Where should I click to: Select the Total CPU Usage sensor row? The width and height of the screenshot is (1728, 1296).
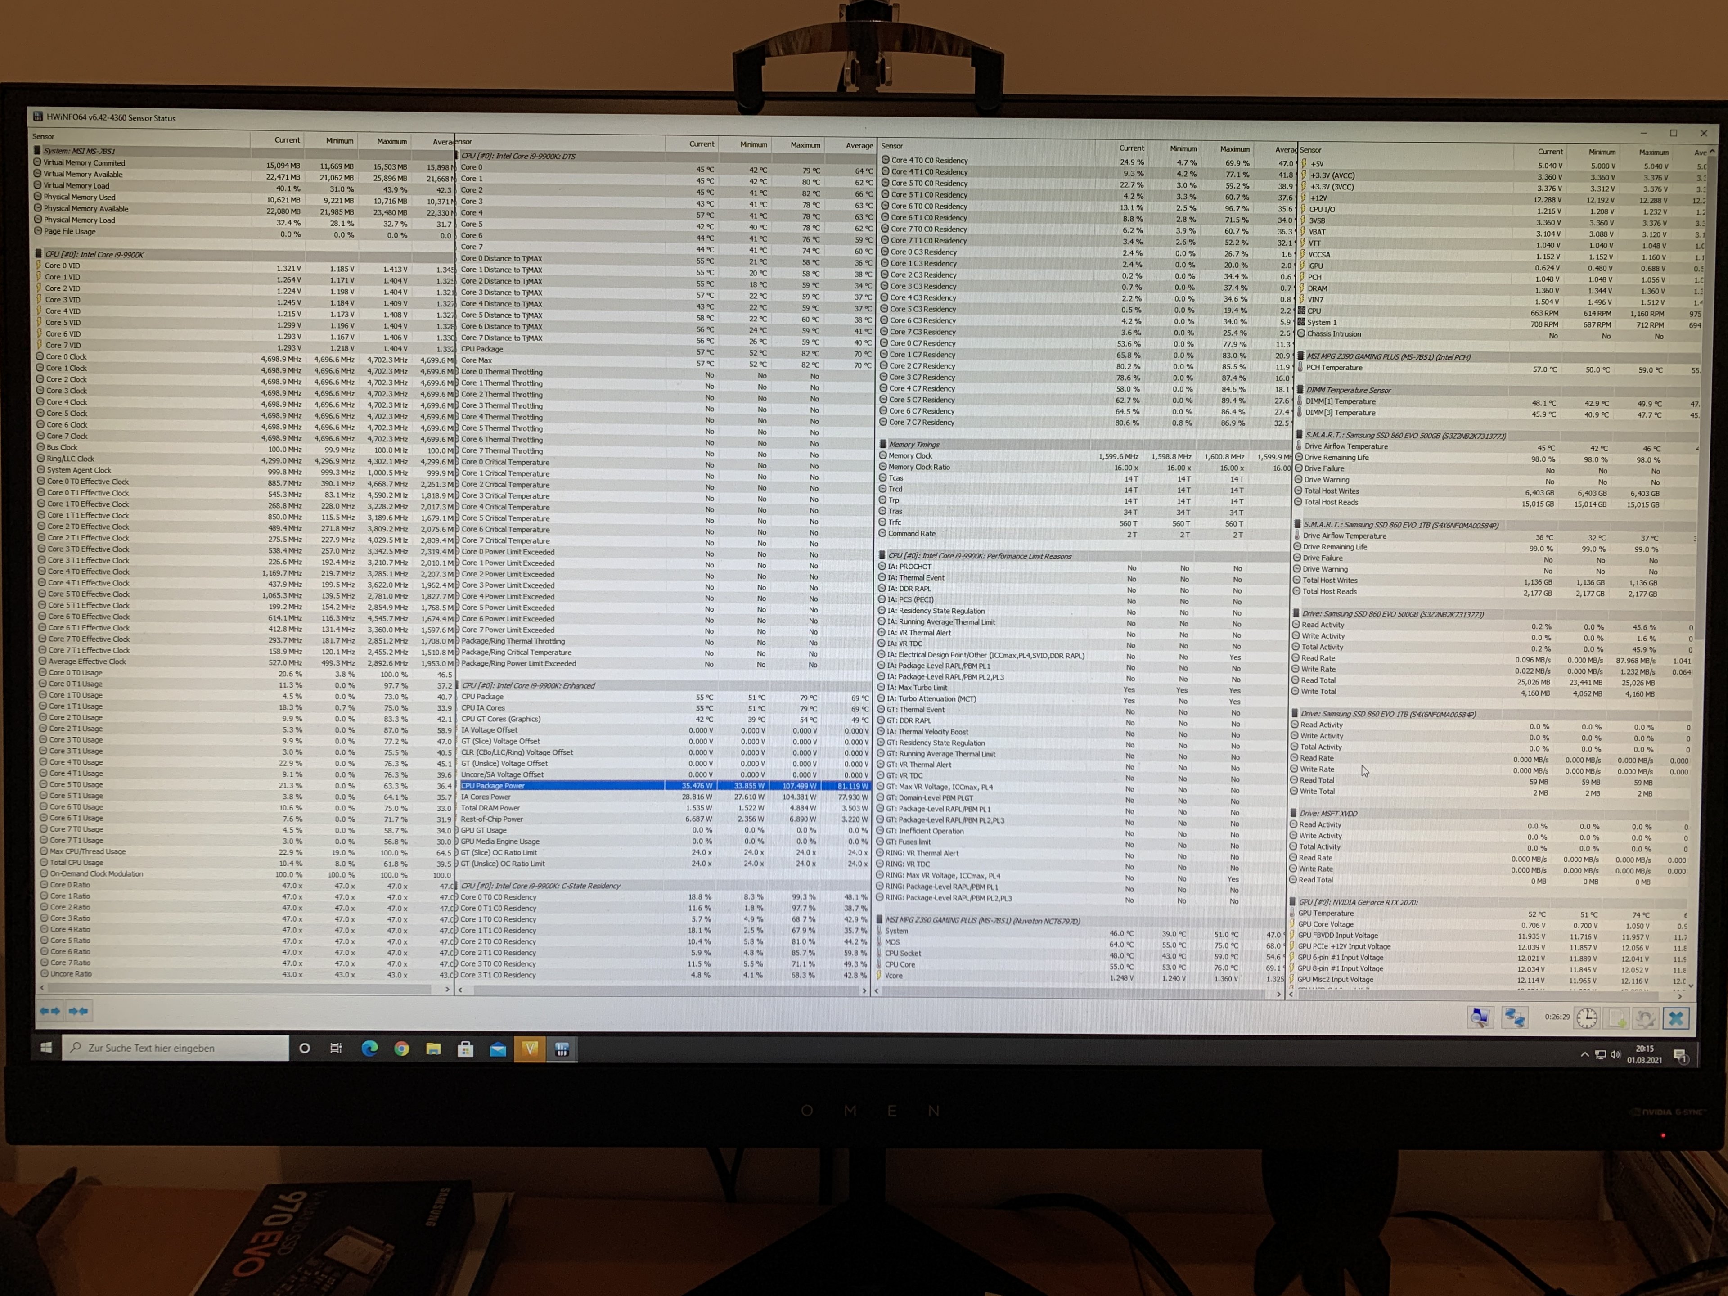coord(76,863)
